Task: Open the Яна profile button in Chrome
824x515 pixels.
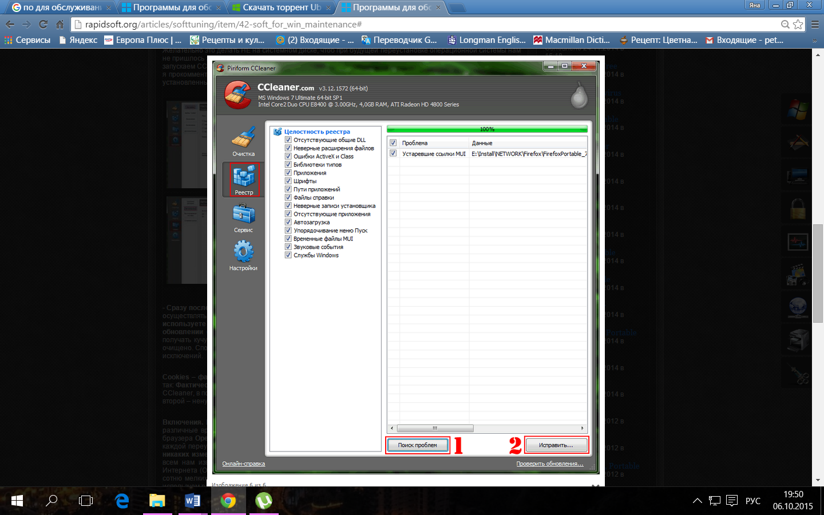Action: (755, 5)
